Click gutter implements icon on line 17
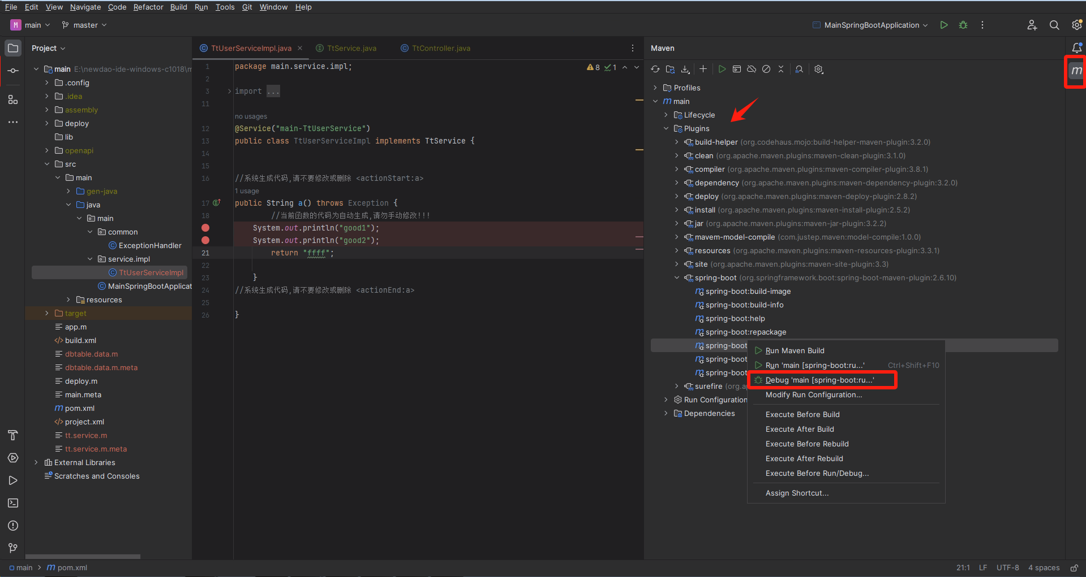The height and width of the screenshot is (577, 1086). coord(217,202)
